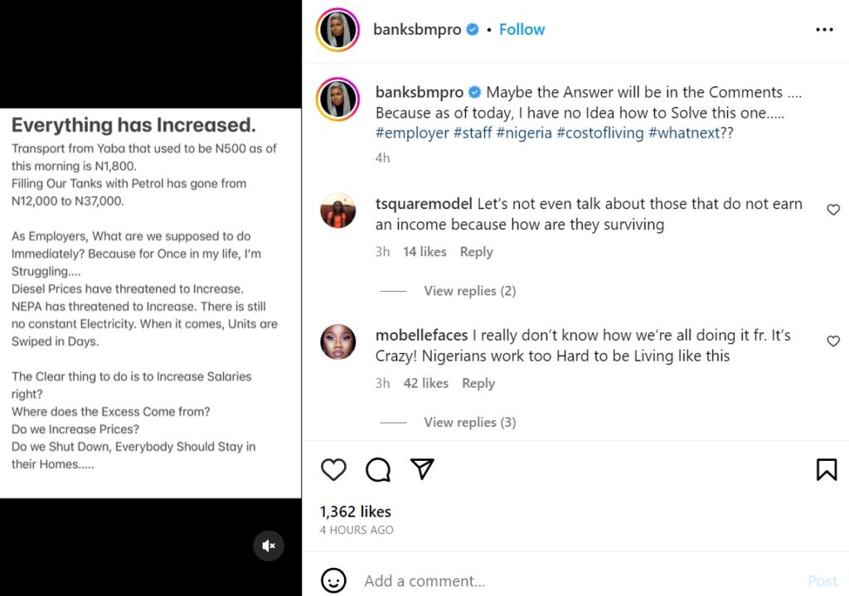View tsquaremodel's profile avatar
849x596 pixels.
click(x=338, y=211)
